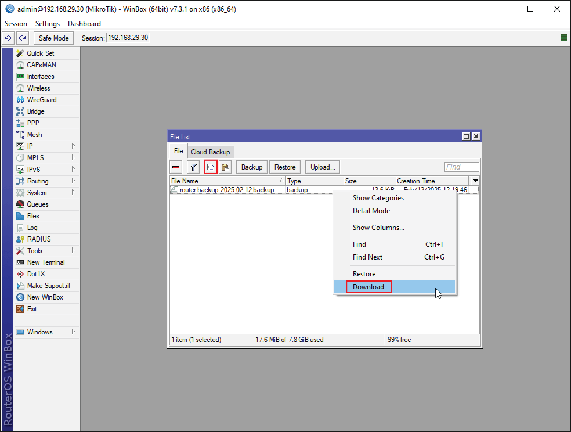This screenshot has width=571, height=432.
Task: Copy the selected file
Action: [x=210, y=167]
